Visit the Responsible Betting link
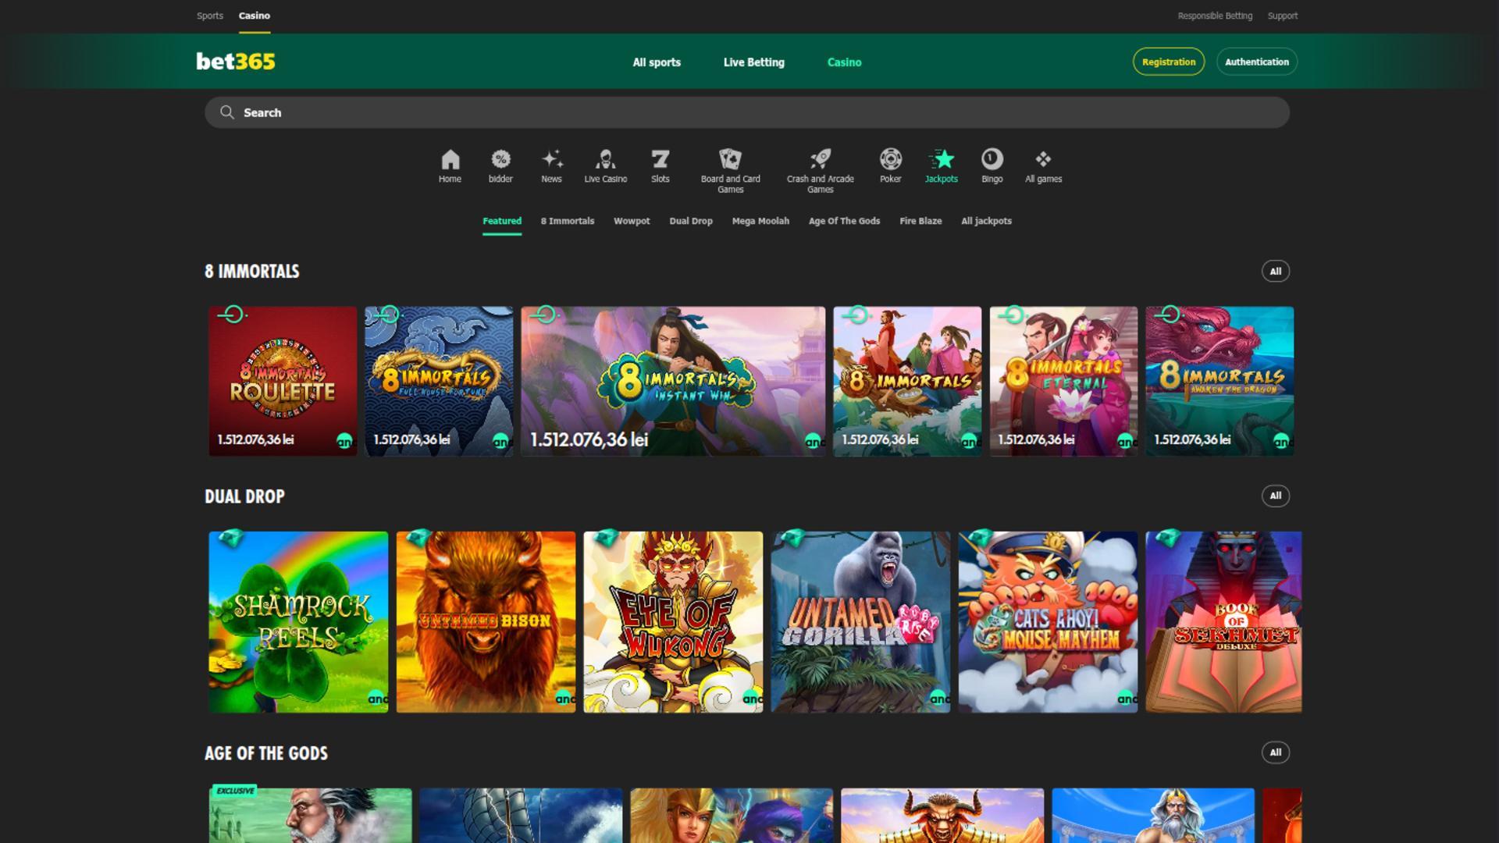The height and width of the screenshot is (843, 1499). [1215, 15]
